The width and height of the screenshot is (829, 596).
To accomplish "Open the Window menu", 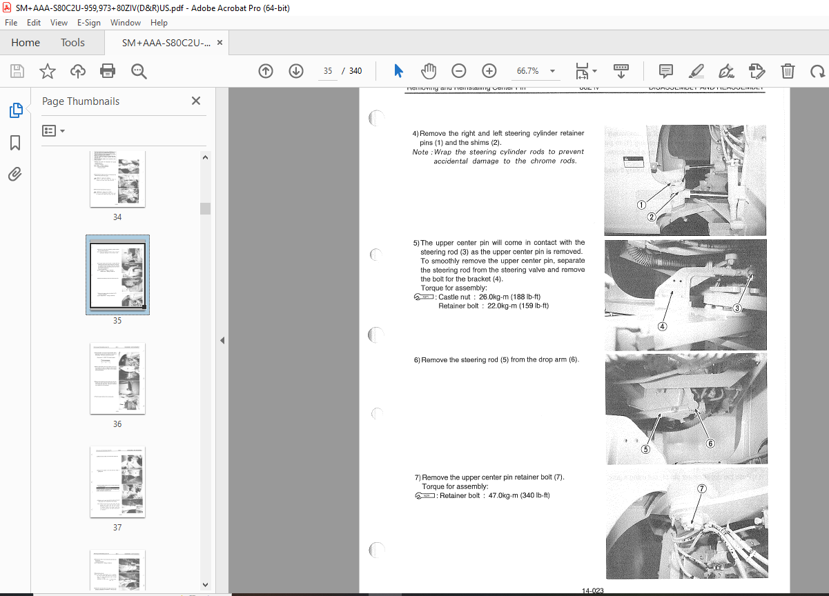I will tap(126, 22).
